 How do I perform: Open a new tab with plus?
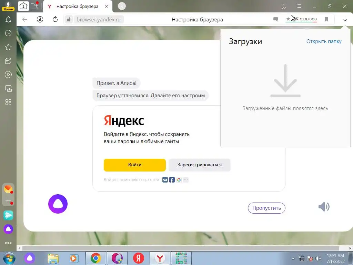tap(122, 6)
